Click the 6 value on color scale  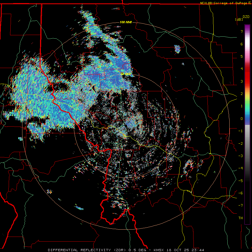242,44
